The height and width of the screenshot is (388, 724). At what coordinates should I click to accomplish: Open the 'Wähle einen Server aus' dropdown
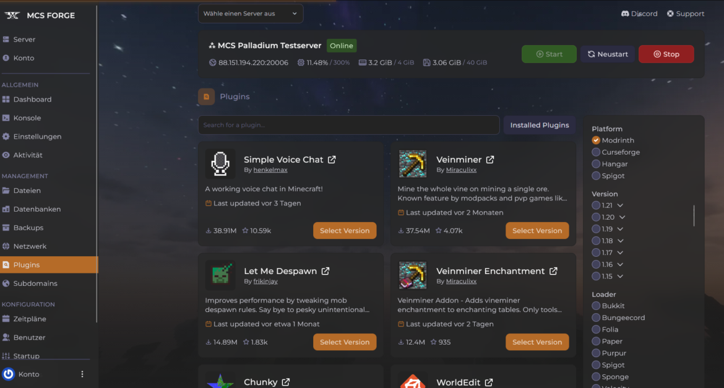(x=251, y=14)
